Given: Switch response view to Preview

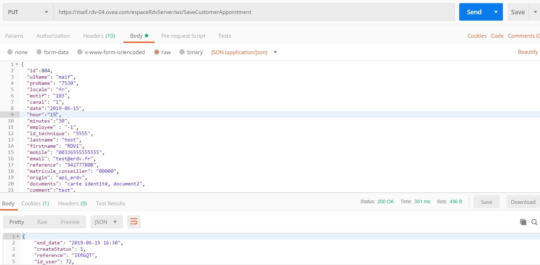Looking at the screenshot, I should [x=70, y=222].
